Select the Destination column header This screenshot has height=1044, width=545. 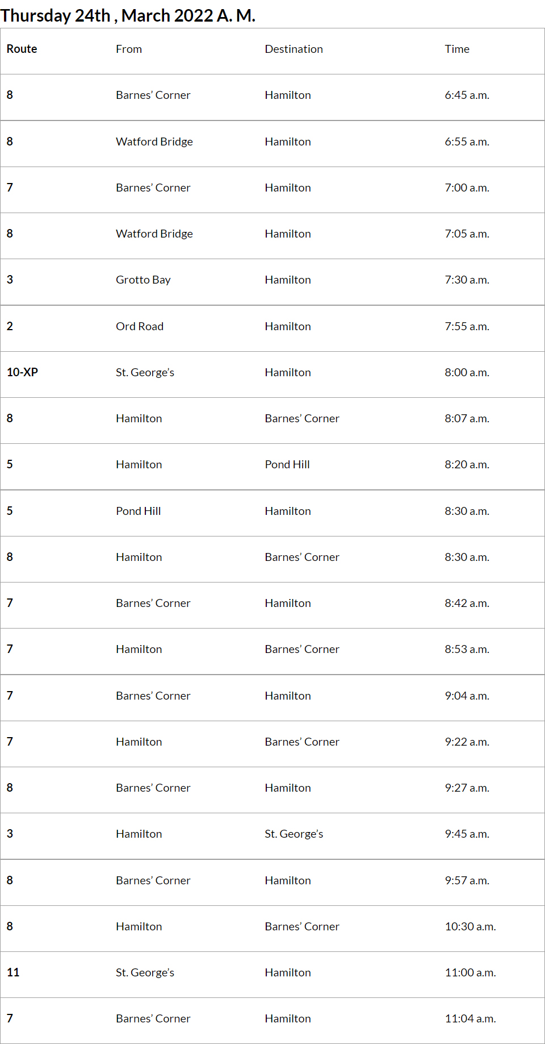(294, 49)
